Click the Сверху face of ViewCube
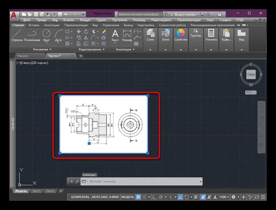 point(251,74)
